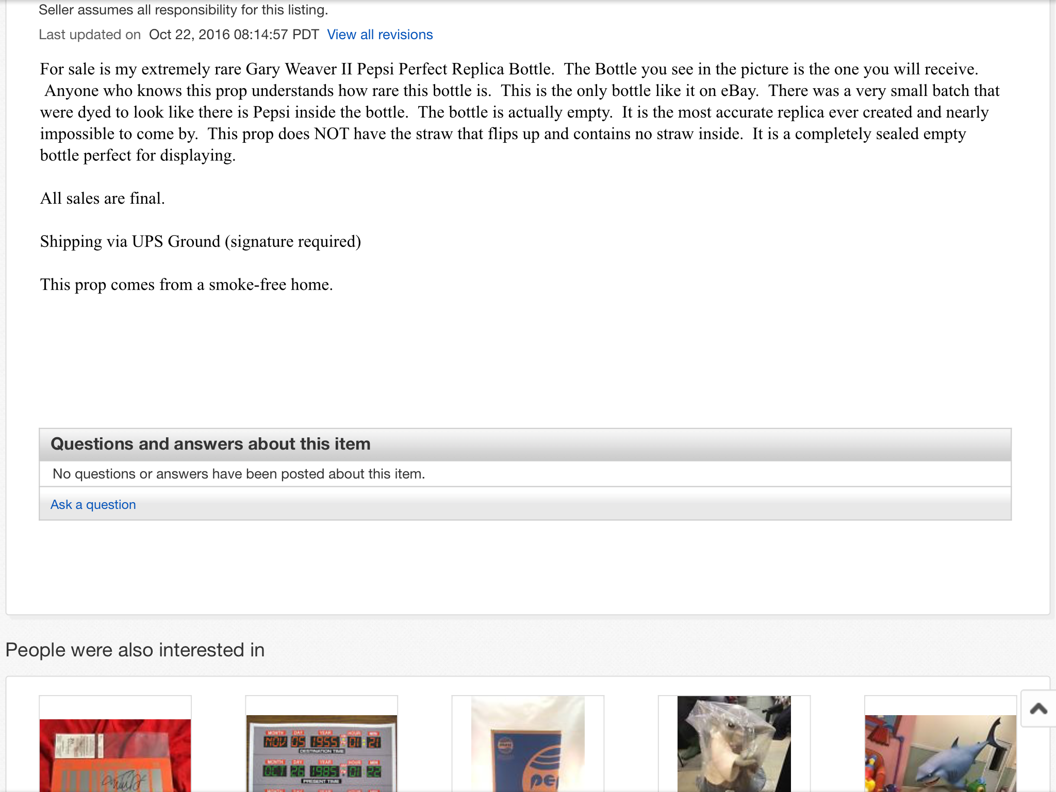1056x792 pixels.
Task: Click the Seller assumes all responsibility text
Action: (x=184, y=10)
